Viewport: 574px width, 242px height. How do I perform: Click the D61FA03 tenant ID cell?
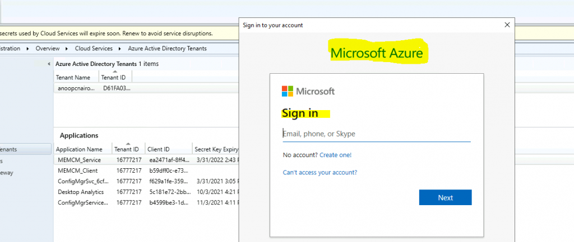point(116,88)
